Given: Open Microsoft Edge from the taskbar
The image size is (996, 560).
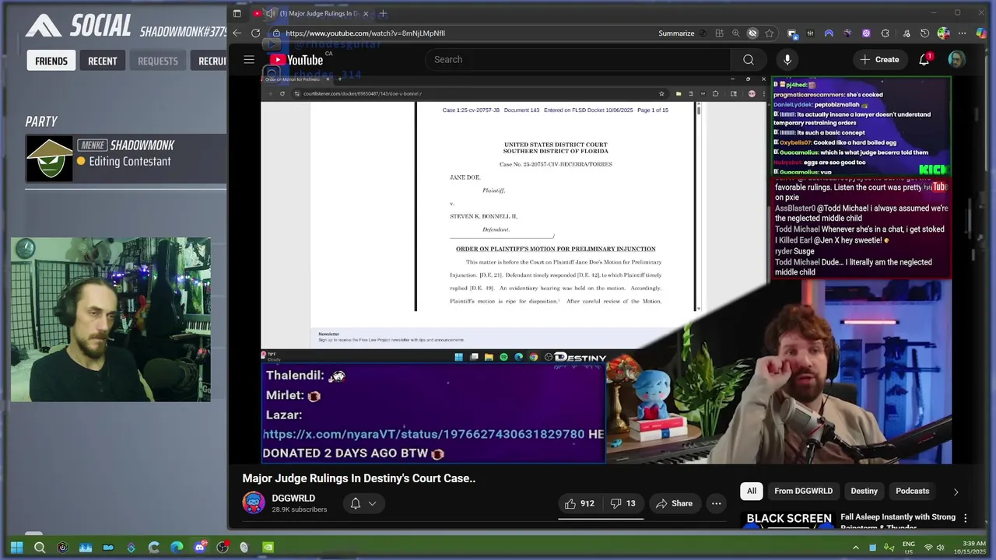Looking at the screenshot, I should (177, 547).
